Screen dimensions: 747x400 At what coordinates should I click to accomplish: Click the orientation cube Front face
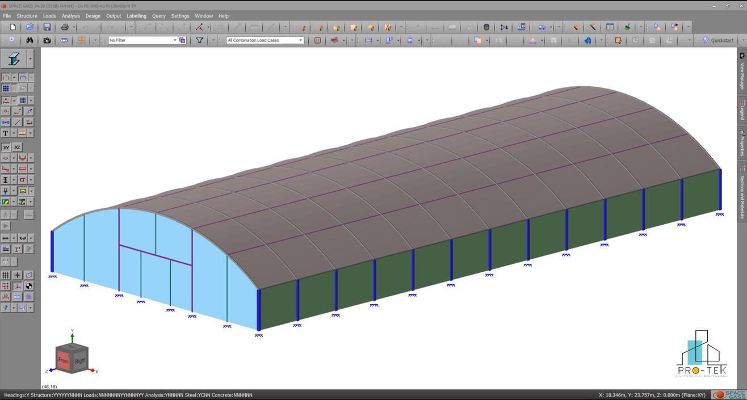coord(65,359)
